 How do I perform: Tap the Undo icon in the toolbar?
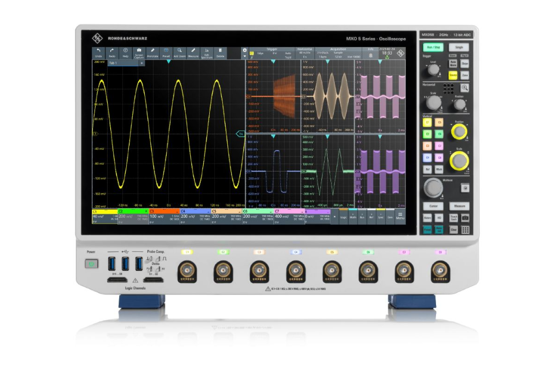tap(98, 53)
